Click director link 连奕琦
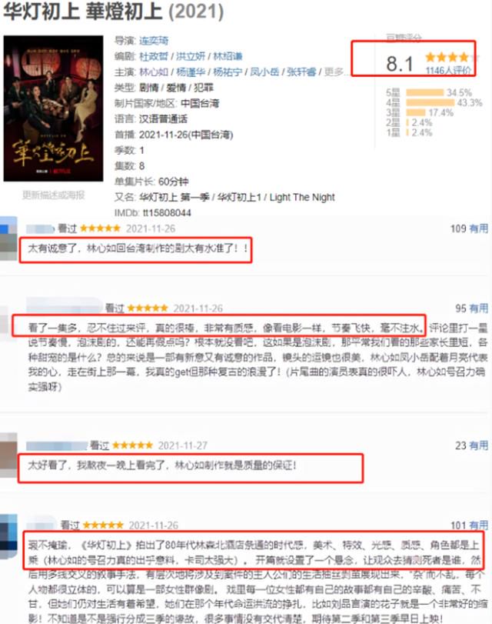The image size is (492, 624). pyautogui.click(x=154, y=41)
